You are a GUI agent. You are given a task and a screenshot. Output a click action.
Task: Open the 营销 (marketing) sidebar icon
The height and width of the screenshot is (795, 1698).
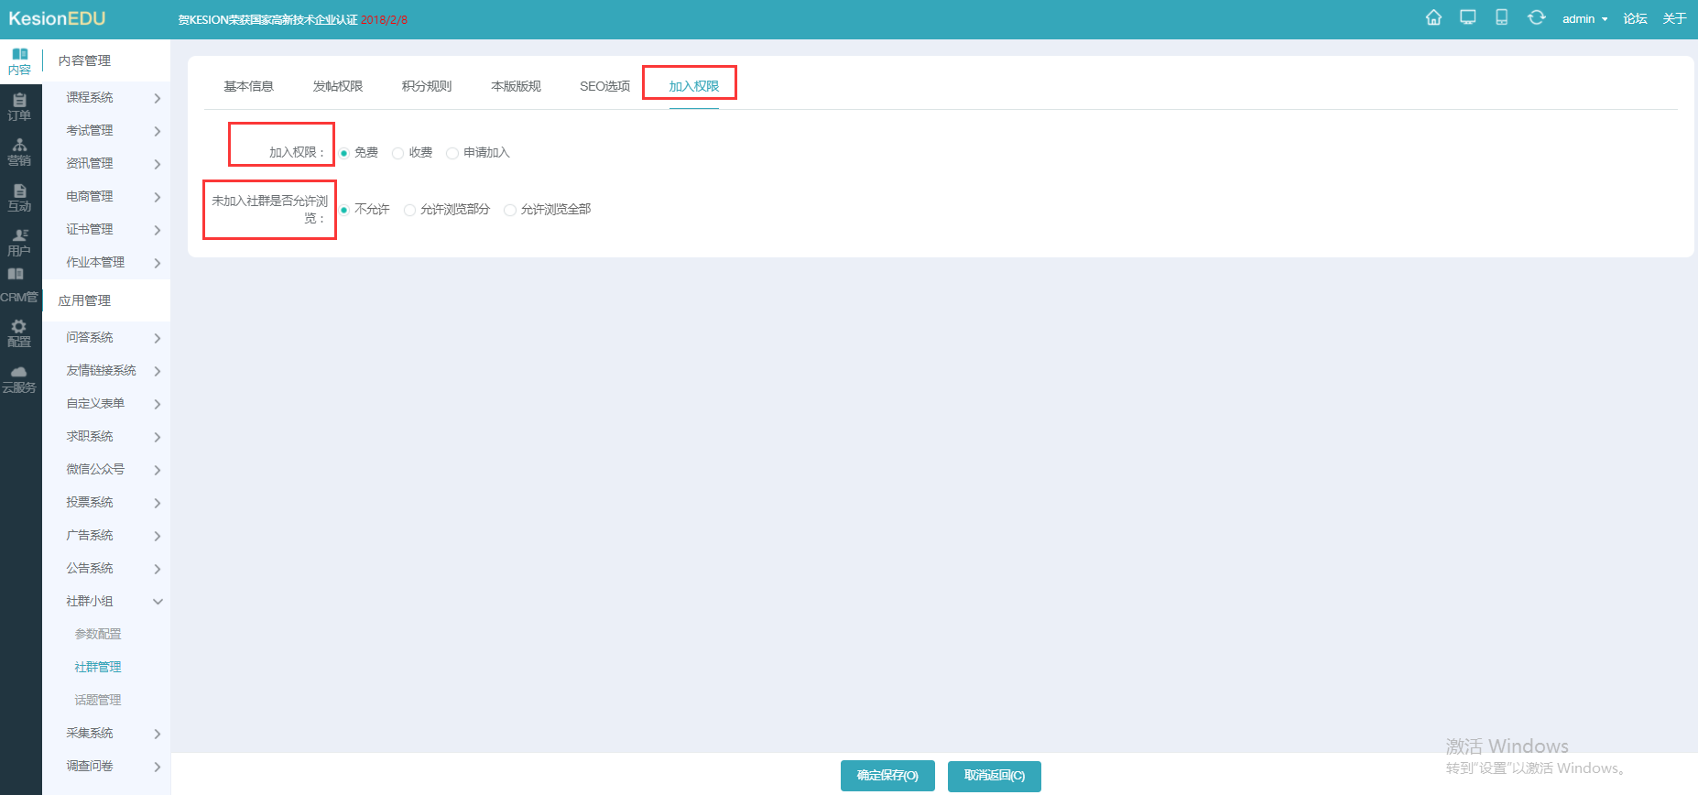19,152
